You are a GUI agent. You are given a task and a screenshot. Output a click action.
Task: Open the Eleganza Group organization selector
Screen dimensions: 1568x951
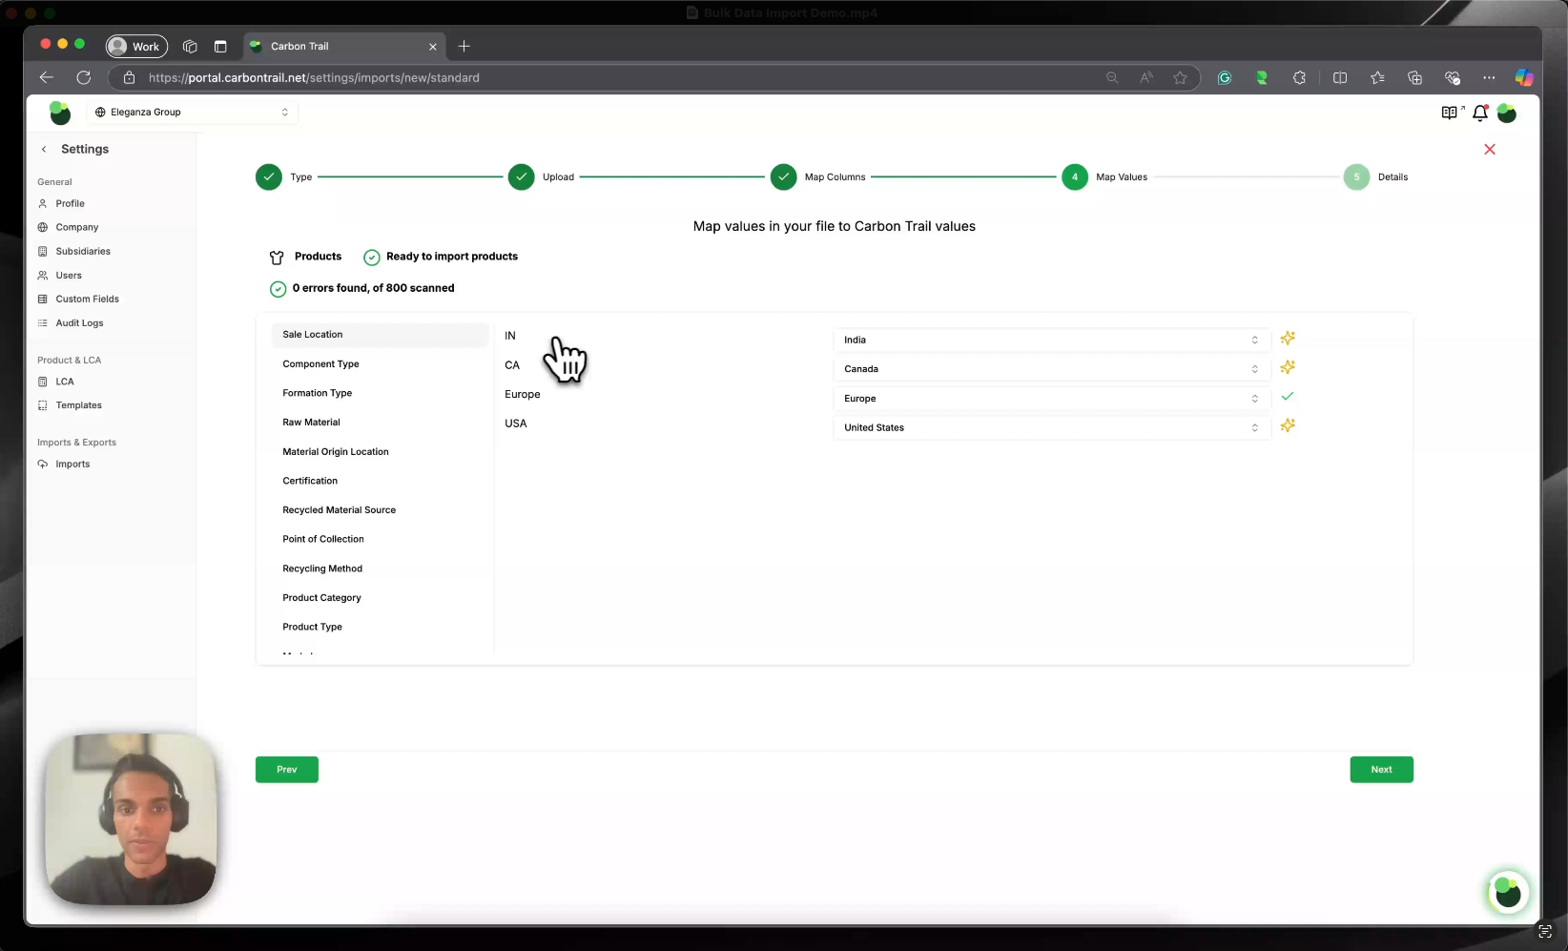[192, 113]
